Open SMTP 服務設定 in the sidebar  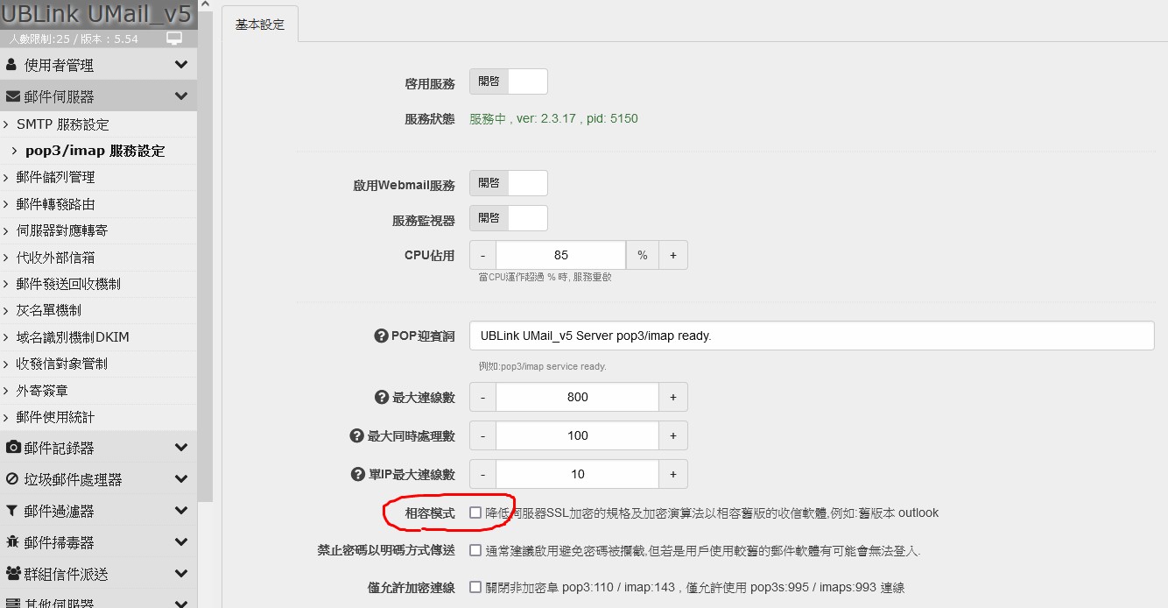pyautogui.click(x=63, y=124)
